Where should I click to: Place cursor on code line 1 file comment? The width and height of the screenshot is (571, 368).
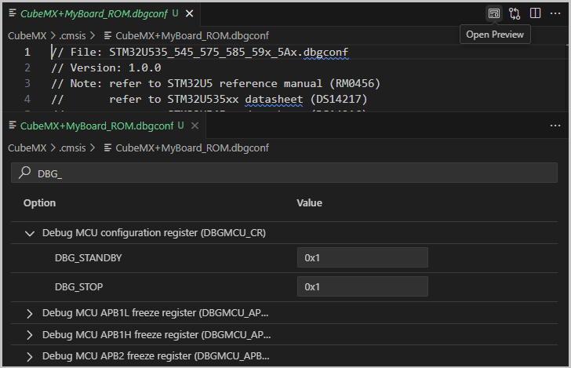tap(204, 53)
